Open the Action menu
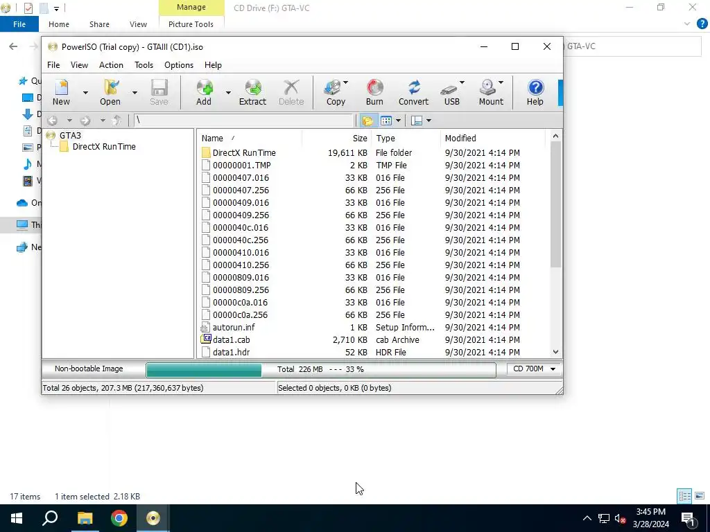Image resolution: width=710 pixels, height=532 pixels. point(111,65)
